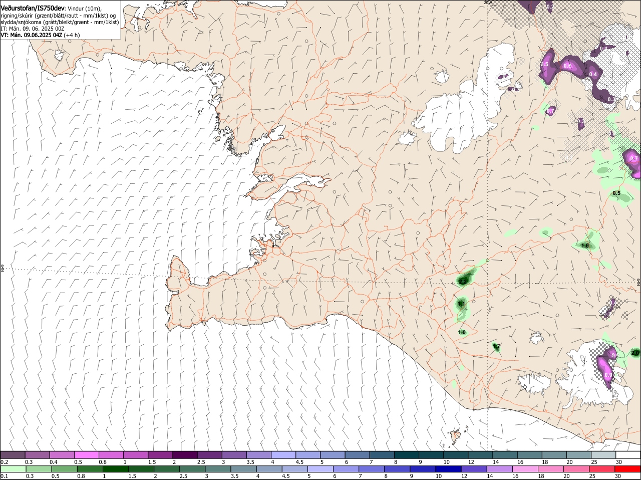The image size is (641, 480).
Task: Click the '0.4' value in the purple snow area
Action: point(593,74)
